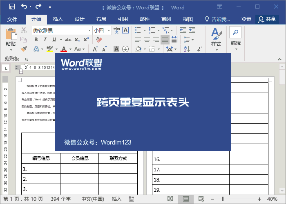This screenshot has height=204, width=286.
Task: Click the numbered list icon
Action: coord(152,30)
